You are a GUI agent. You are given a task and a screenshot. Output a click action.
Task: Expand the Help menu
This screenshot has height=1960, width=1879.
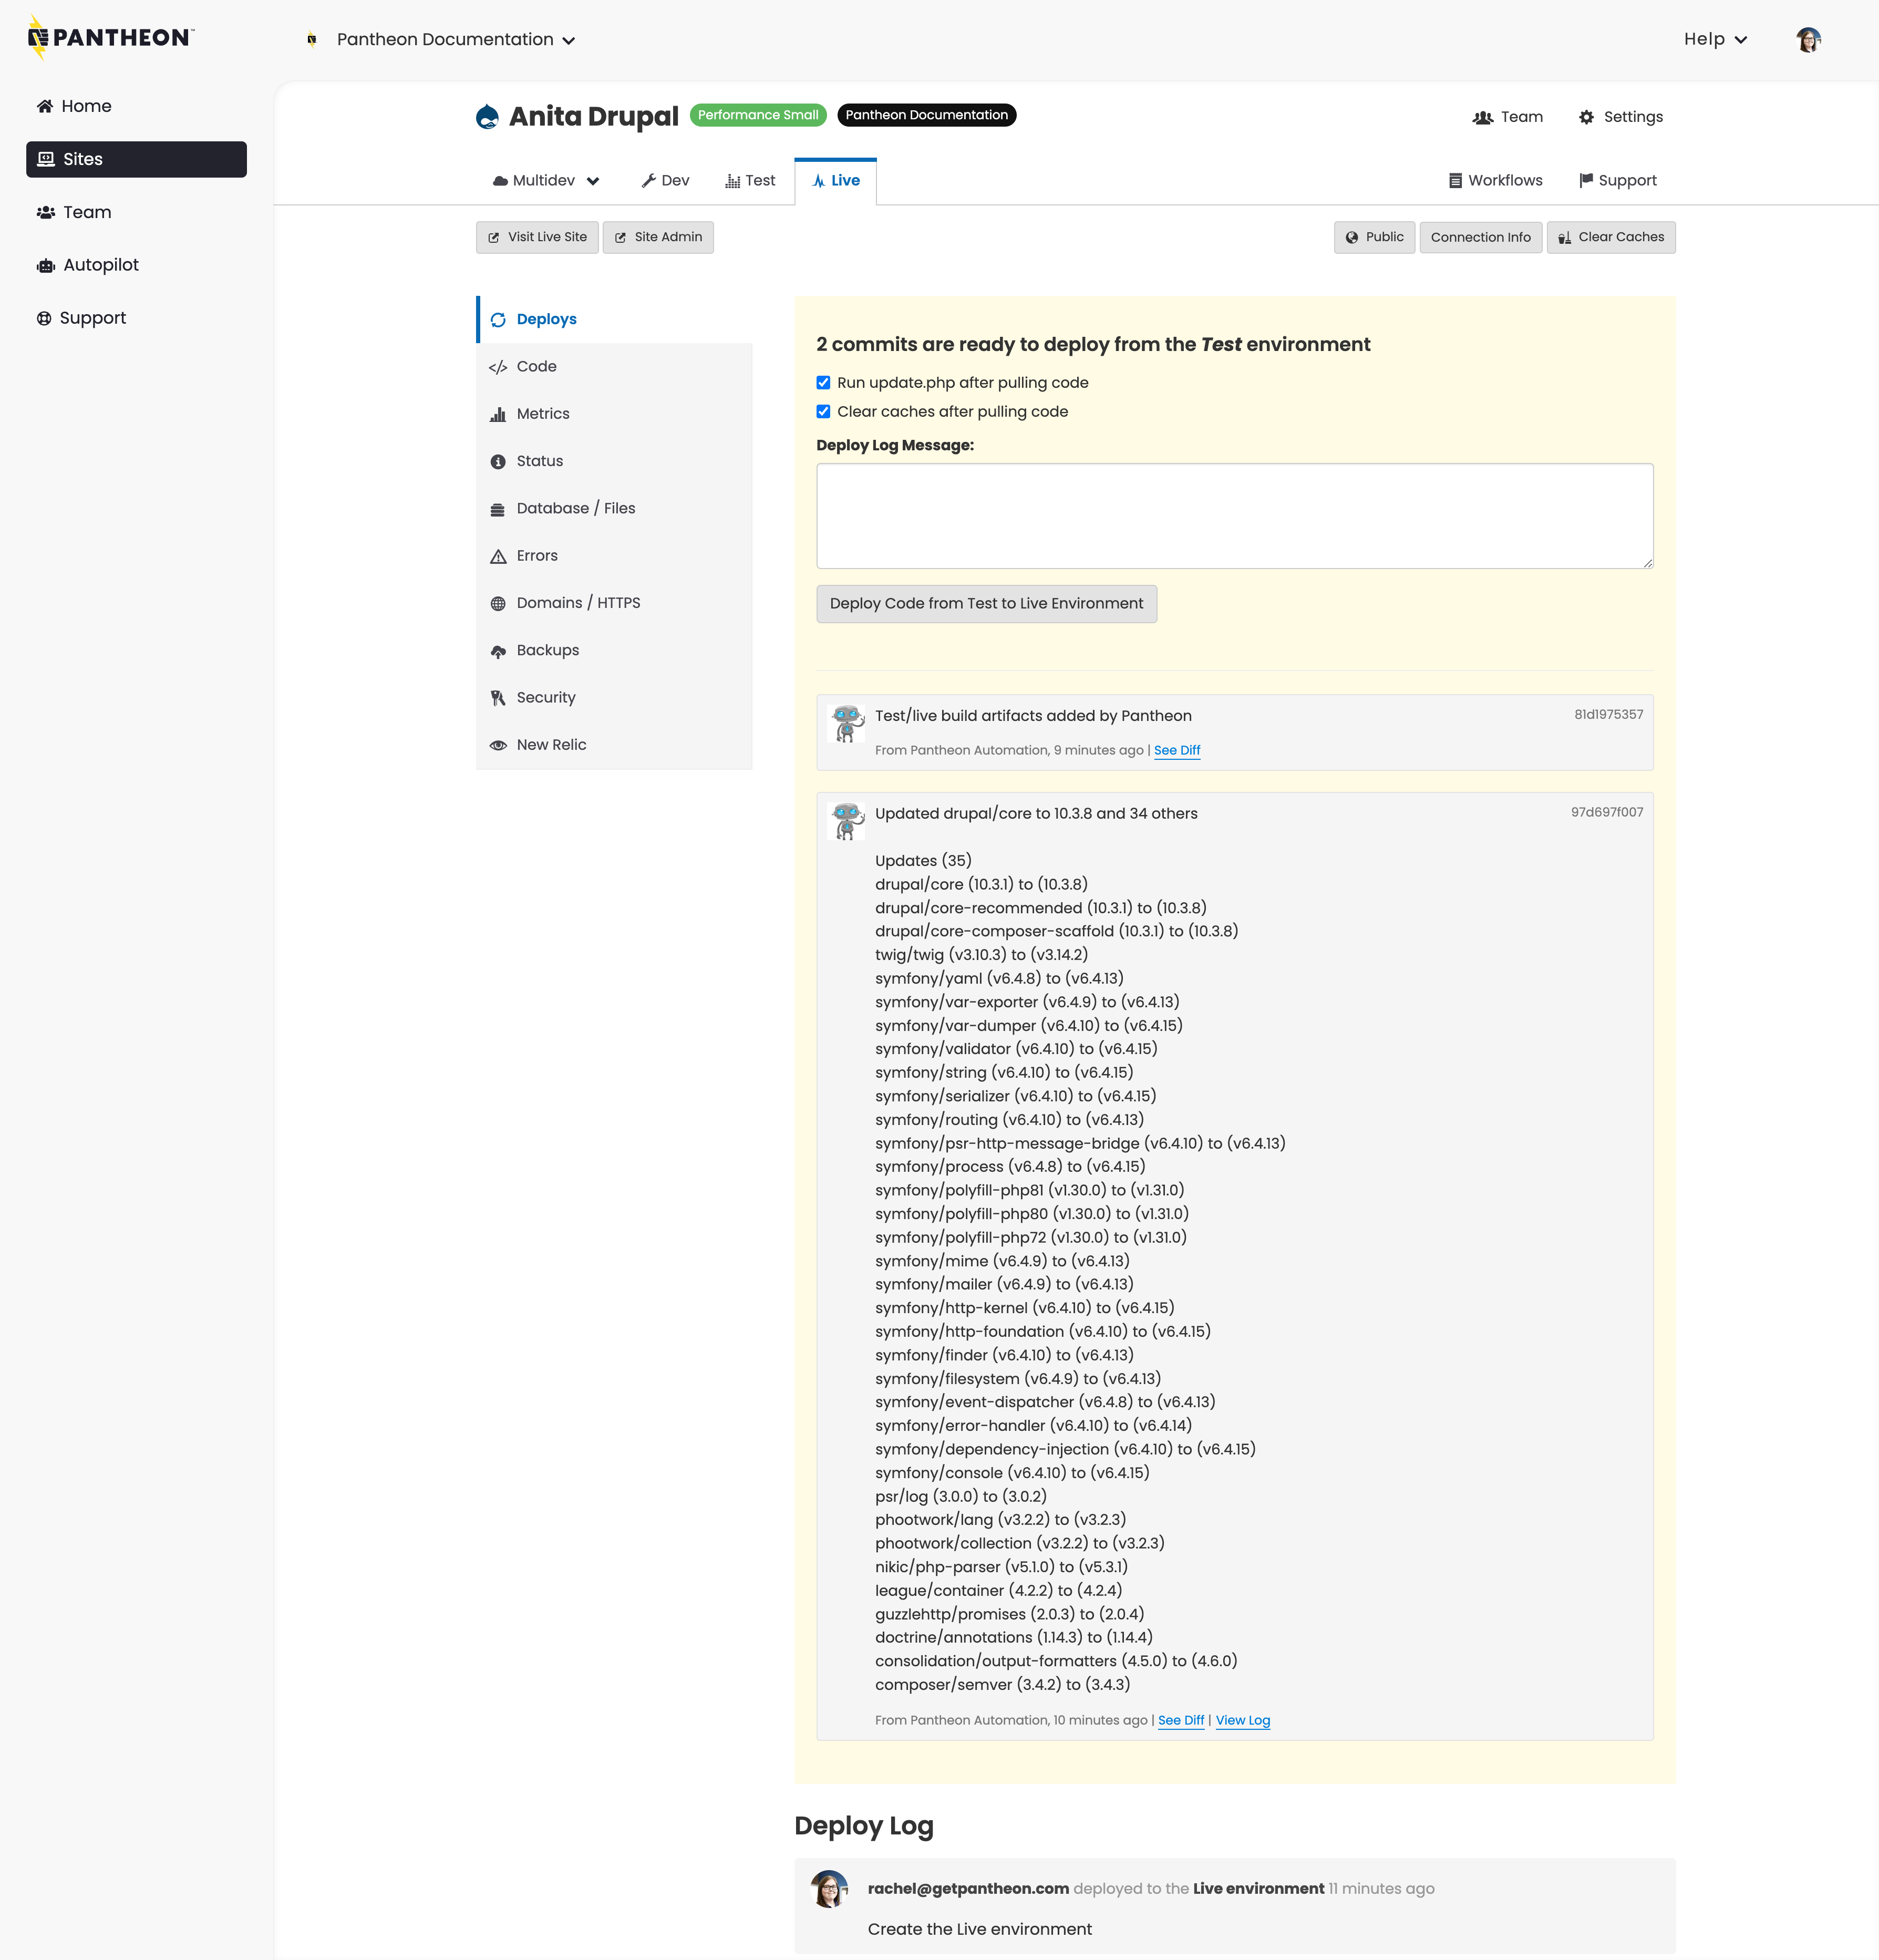point(1714,39)
